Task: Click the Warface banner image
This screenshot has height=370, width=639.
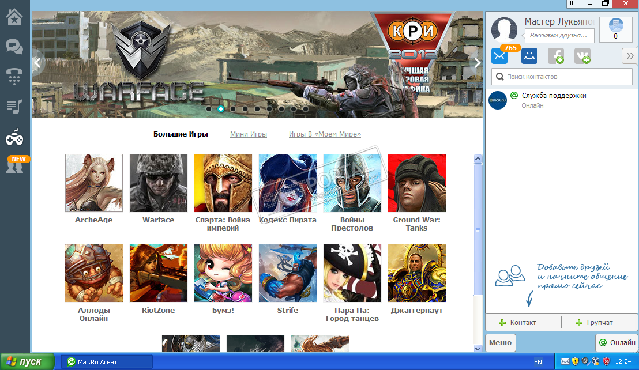Action: (x=258, y=64)
